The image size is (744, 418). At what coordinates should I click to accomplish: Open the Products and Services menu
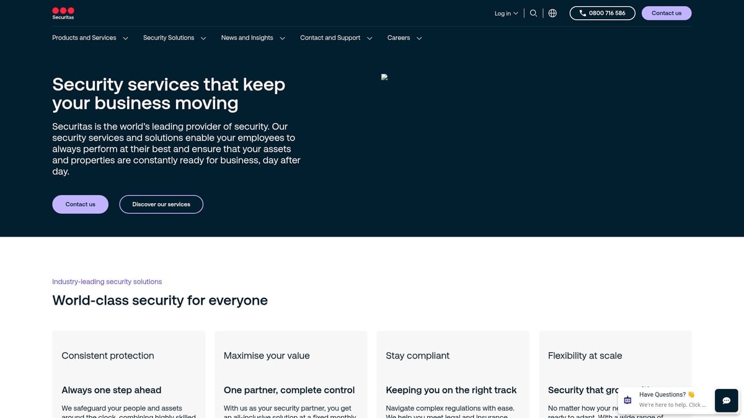(84, 38)
